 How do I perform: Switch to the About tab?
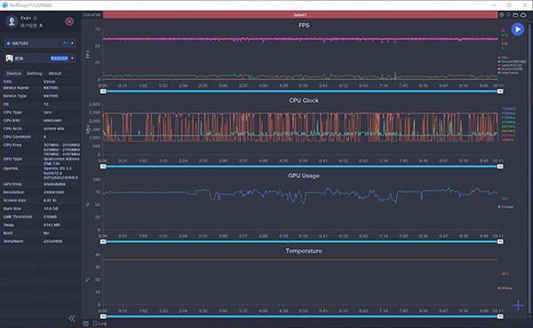click(55, 74)
